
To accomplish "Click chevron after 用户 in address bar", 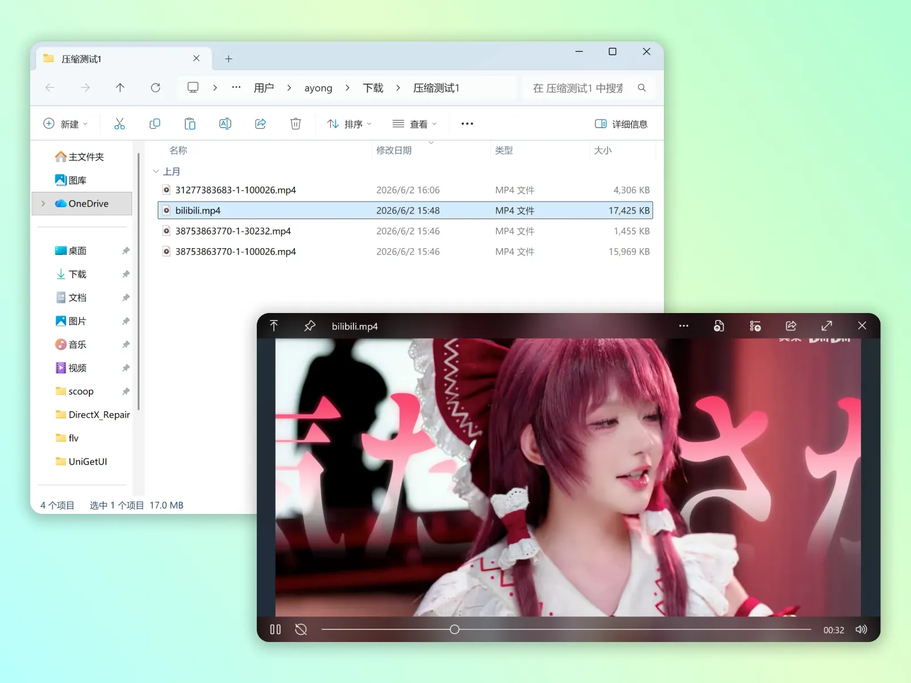I will coord(289,88).
